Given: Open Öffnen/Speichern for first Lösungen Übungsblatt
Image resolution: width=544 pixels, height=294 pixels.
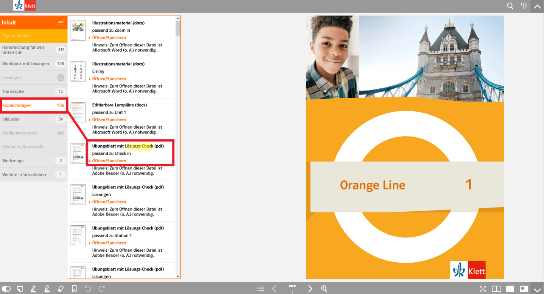Looking at the screenshot, I should (x=109, y=202).
